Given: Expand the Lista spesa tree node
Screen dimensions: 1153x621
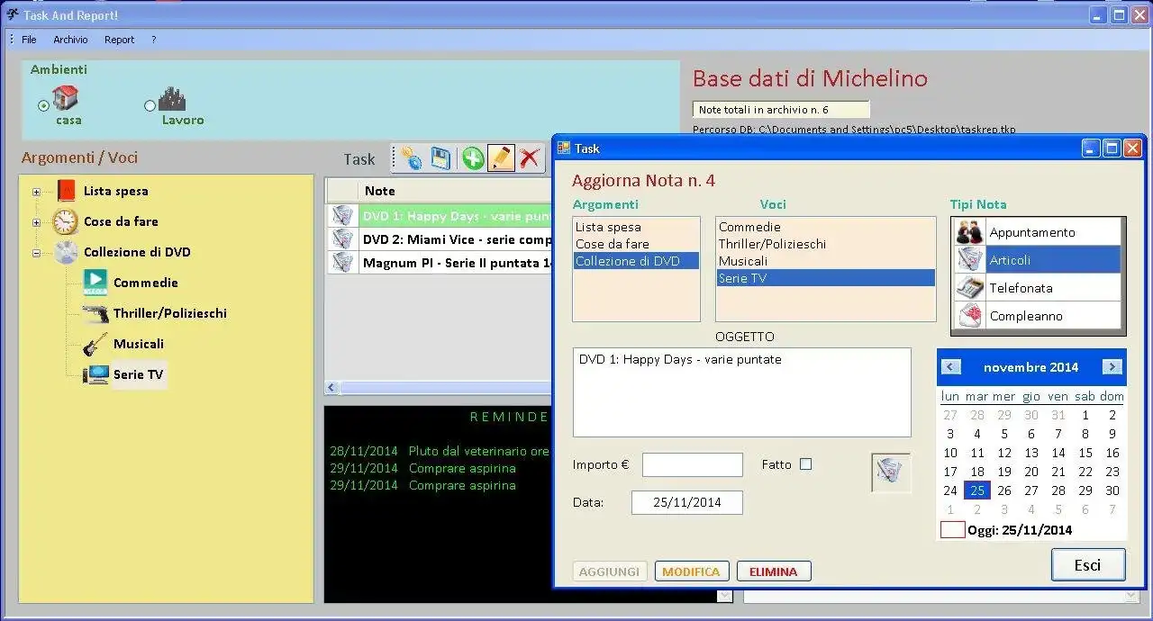Looking at the screenshot, I should point(36,192).
